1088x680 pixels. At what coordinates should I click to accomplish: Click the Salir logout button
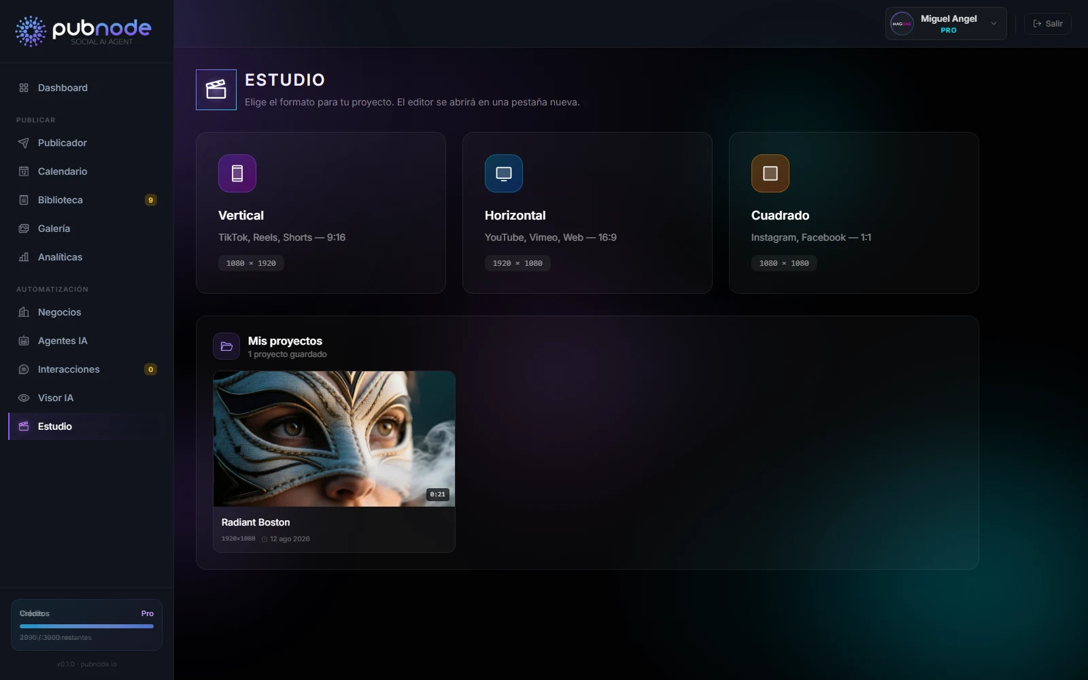click(1048, 24)
